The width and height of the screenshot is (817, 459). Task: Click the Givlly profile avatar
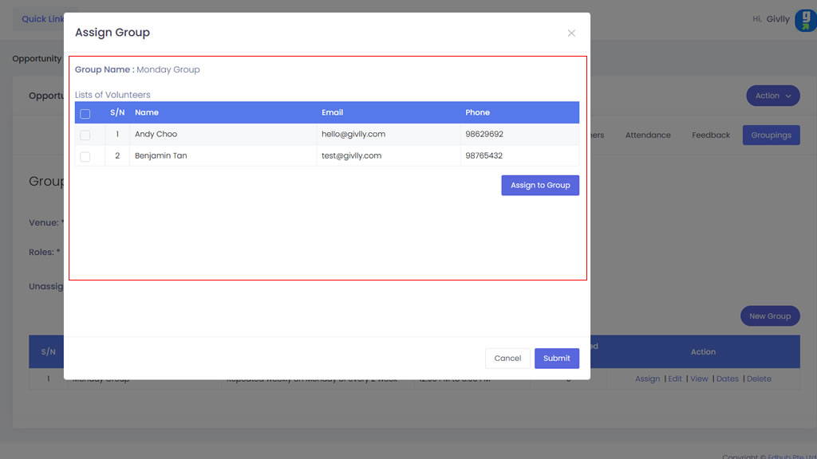click(x=804, y=20)
